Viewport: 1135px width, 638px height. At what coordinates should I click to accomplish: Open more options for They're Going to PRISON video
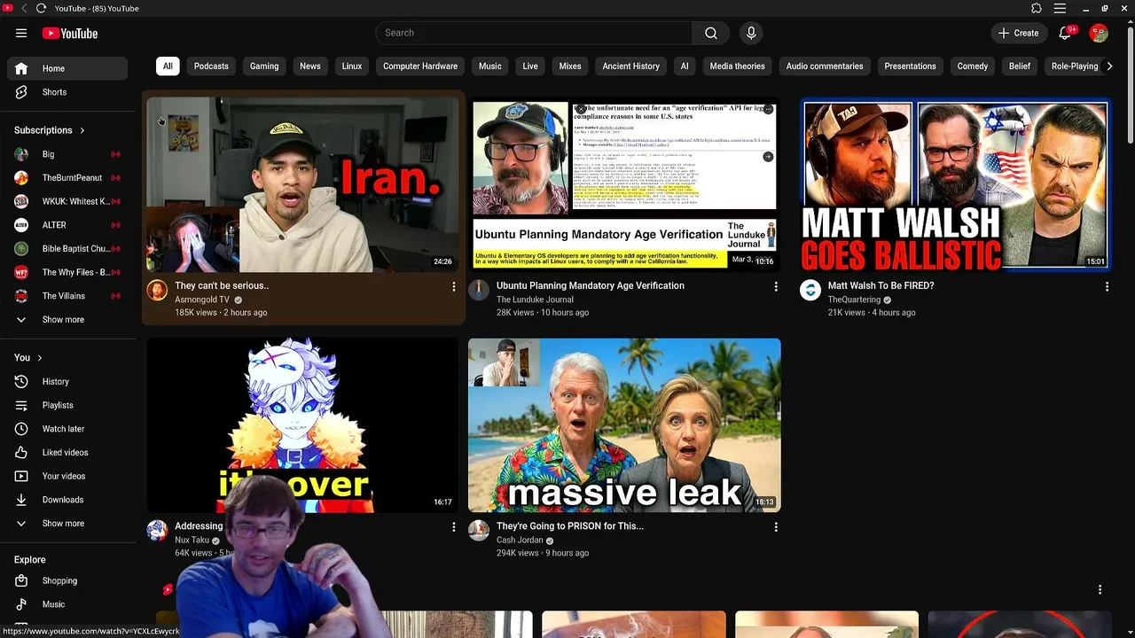click(775, 526)
